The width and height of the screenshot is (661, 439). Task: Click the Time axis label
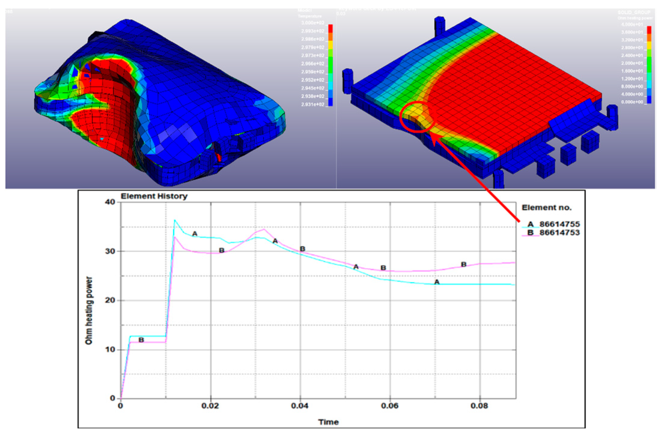(328, 422)
